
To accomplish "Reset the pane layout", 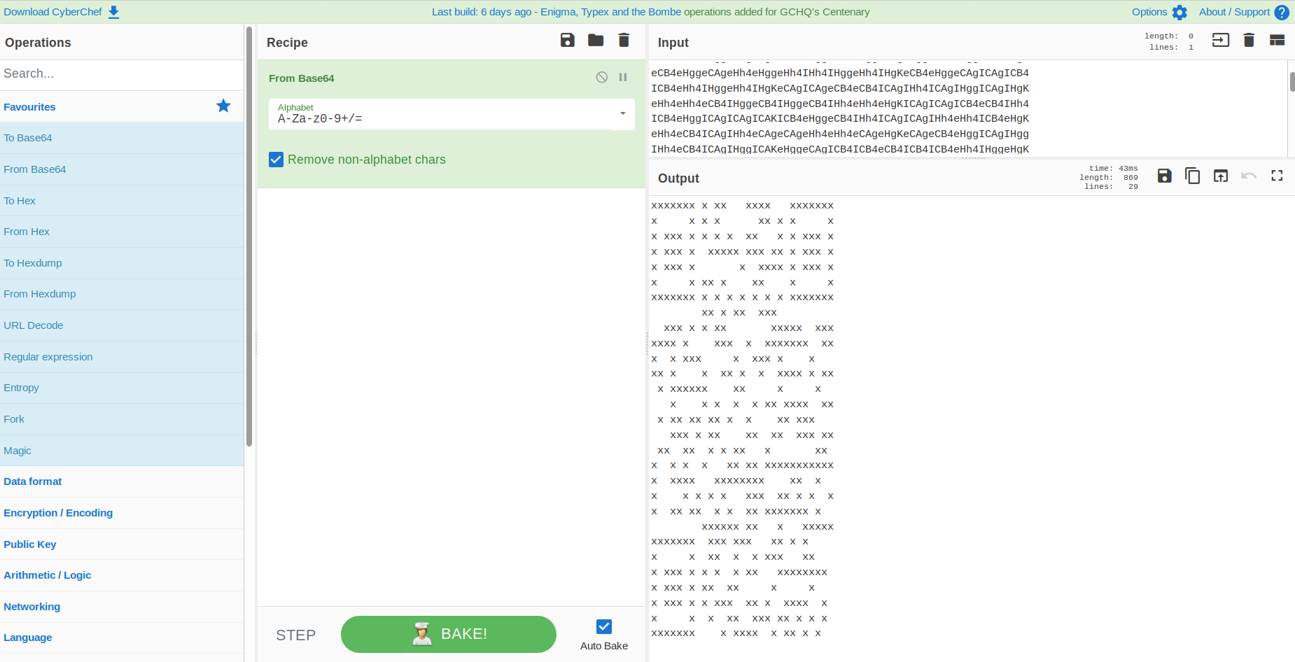I will coord(1277,41).
